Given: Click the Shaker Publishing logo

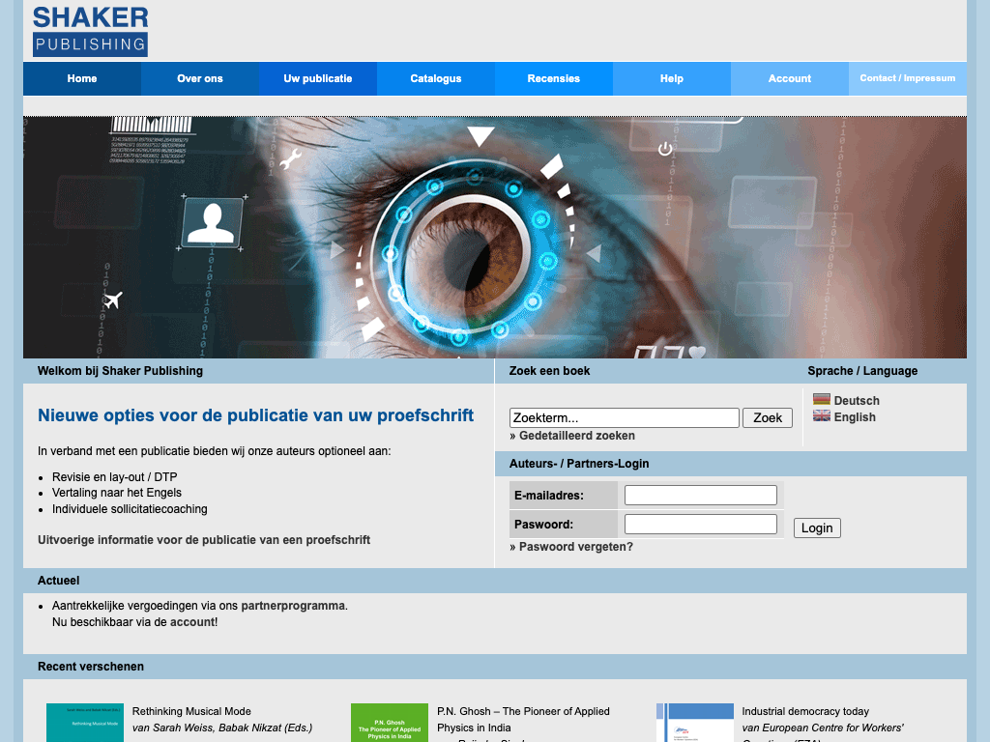Looking at the screenshot, I should coord(90,31).
